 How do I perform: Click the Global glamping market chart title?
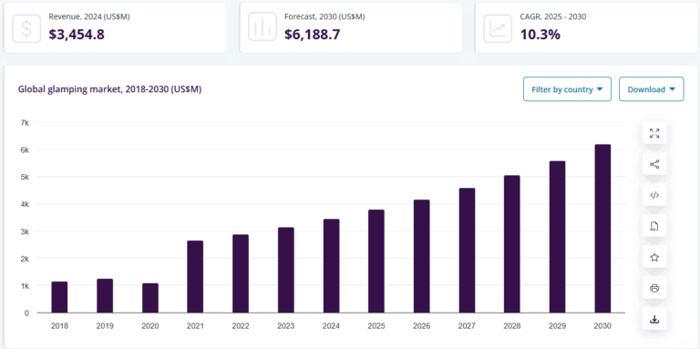point(109,89)
